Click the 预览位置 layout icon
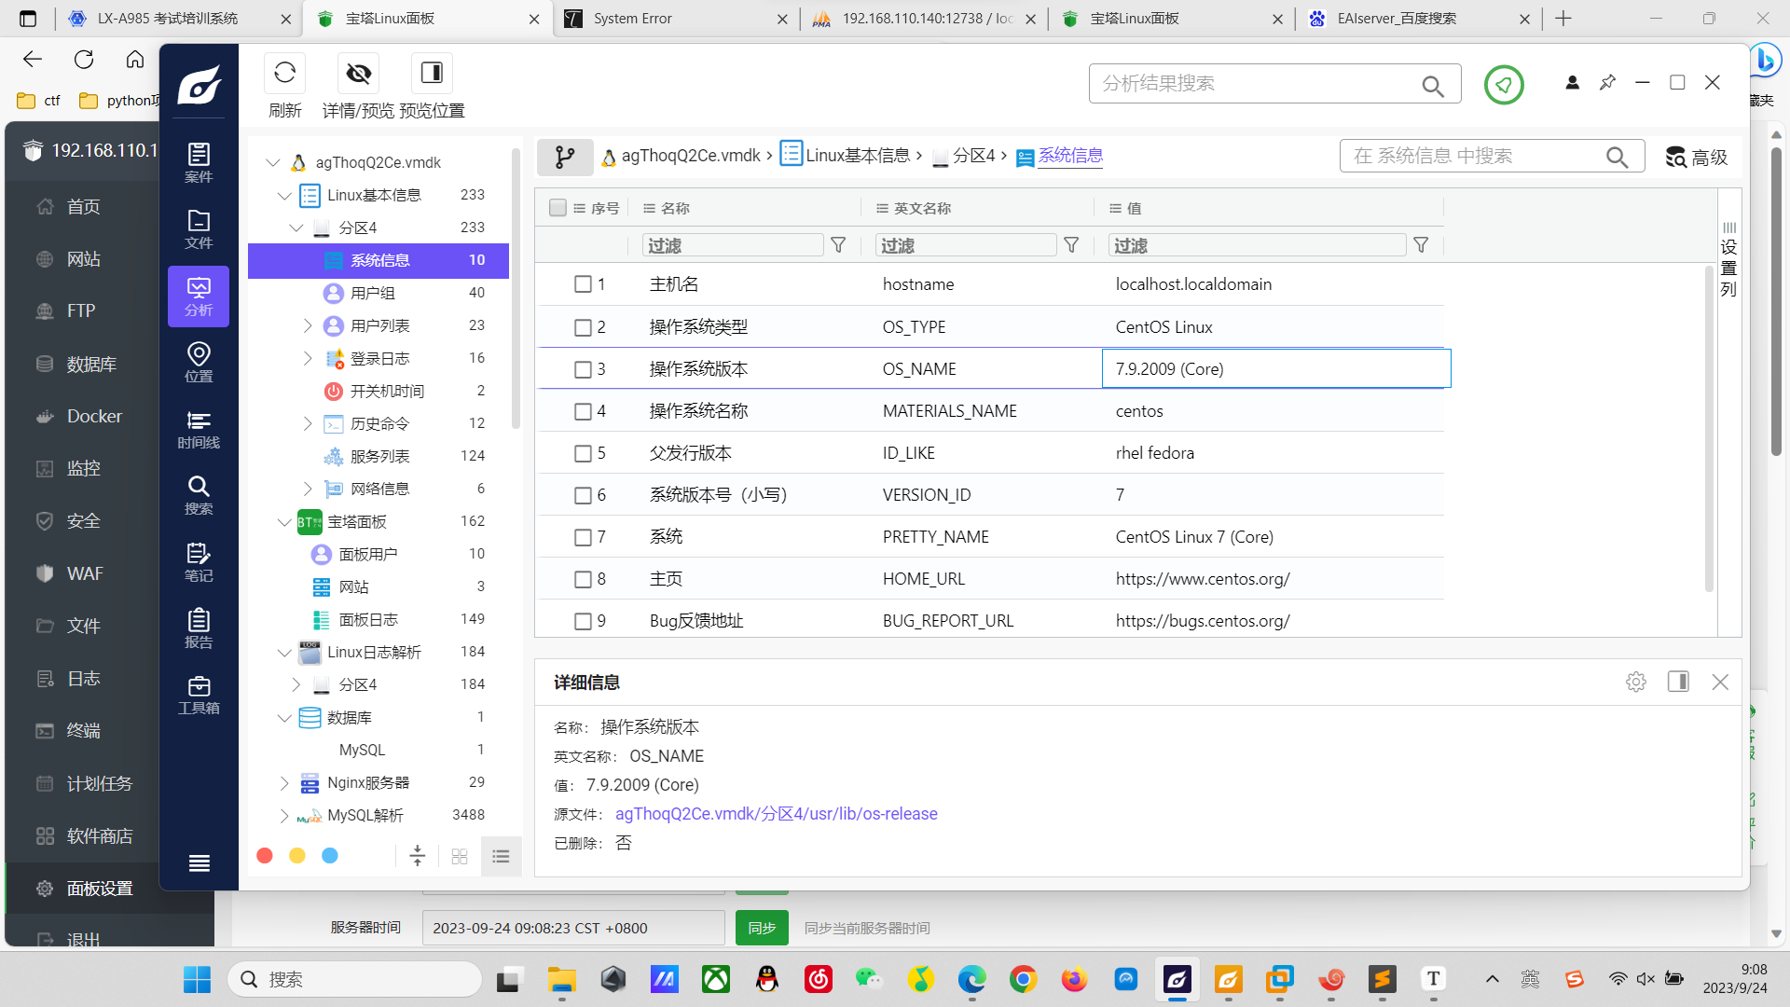The image size is (1790, 1007). (432, 74)
